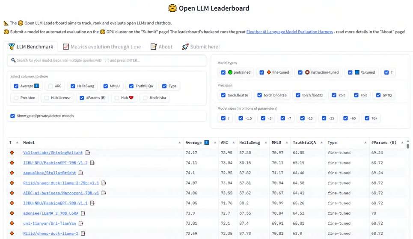The image size is (413, 239).
Task: Click document icon beside AIDC-ai-business/Marcoroni-70B-v1
Action: click(x=104, y=193)
